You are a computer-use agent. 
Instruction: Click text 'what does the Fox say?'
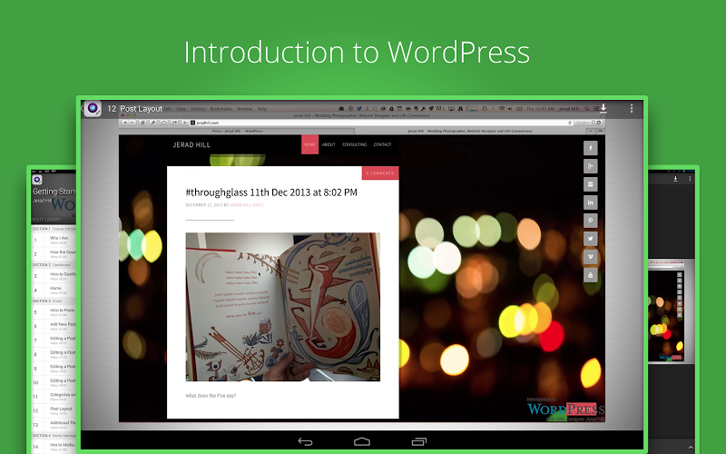[x=211, y=396]
